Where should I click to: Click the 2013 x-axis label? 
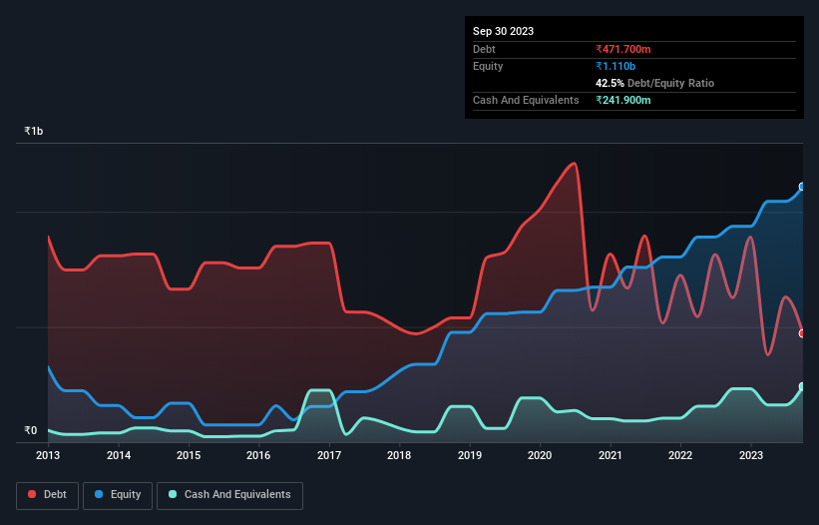pos(48,455)
